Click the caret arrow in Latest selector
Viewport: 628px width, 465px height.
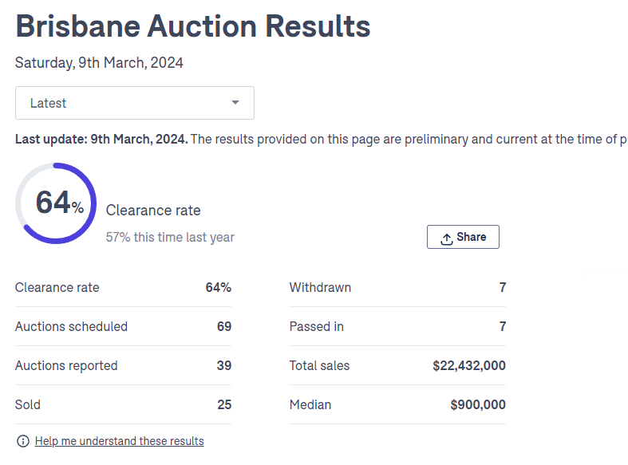[x=235, y=103]
